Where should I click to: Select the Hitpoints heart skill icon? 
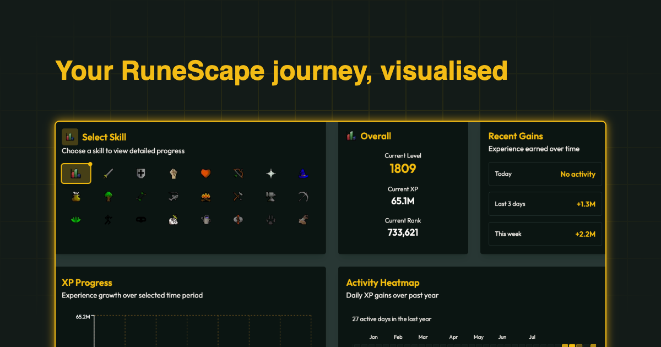point(205,173)
